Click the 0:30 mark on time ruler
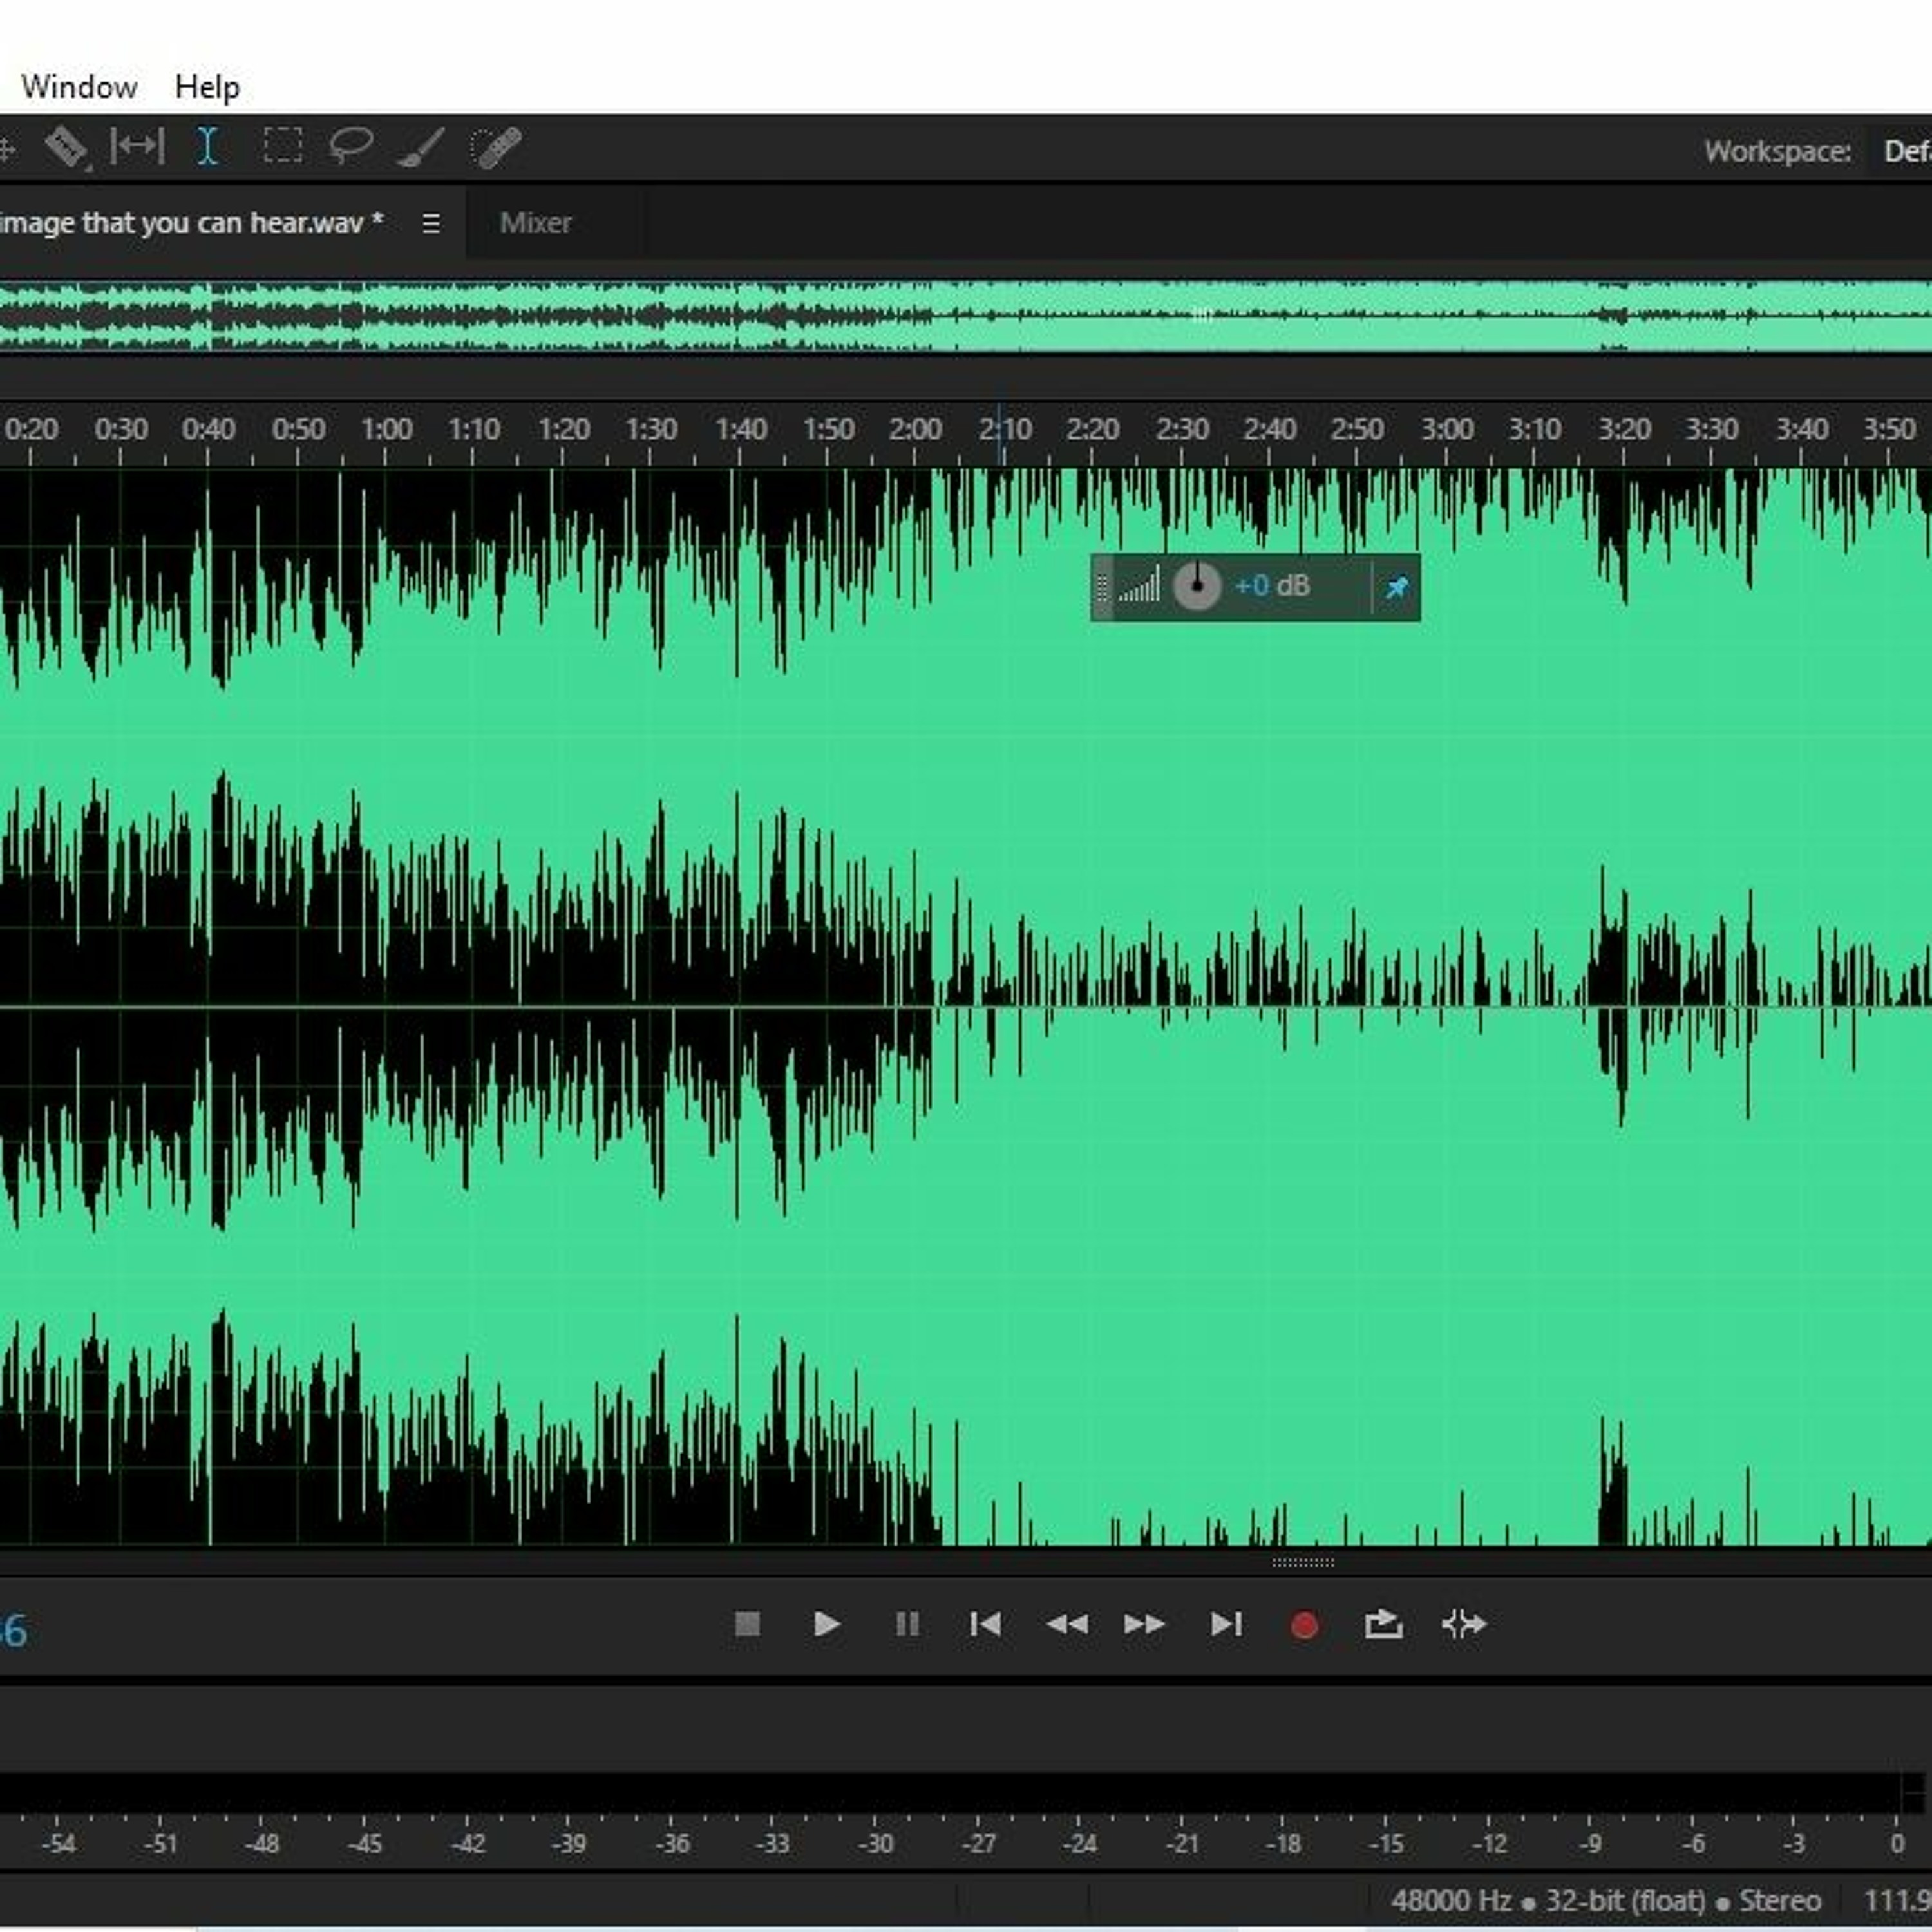Viewport: 1932px width, 1932px height. (x=121, y=430)
